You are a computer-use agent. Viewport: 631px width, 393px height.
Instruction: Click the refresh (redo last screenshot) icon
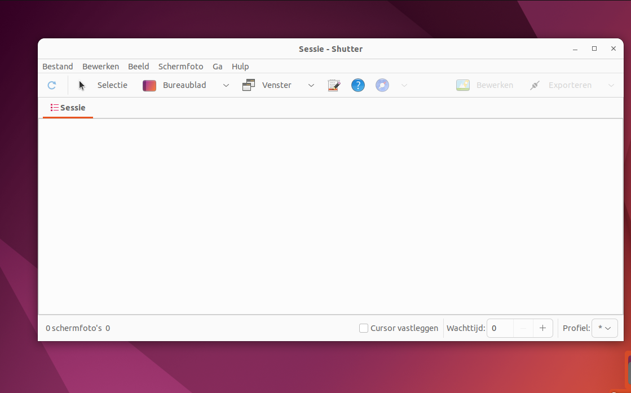coord(51,85)
